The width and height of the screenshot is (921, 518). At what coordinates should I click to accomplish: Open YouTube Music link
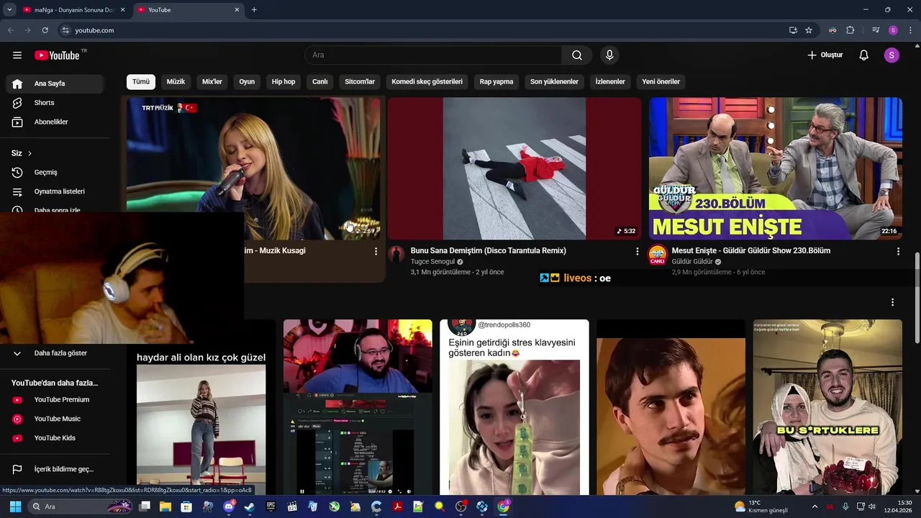pos(55,419)
